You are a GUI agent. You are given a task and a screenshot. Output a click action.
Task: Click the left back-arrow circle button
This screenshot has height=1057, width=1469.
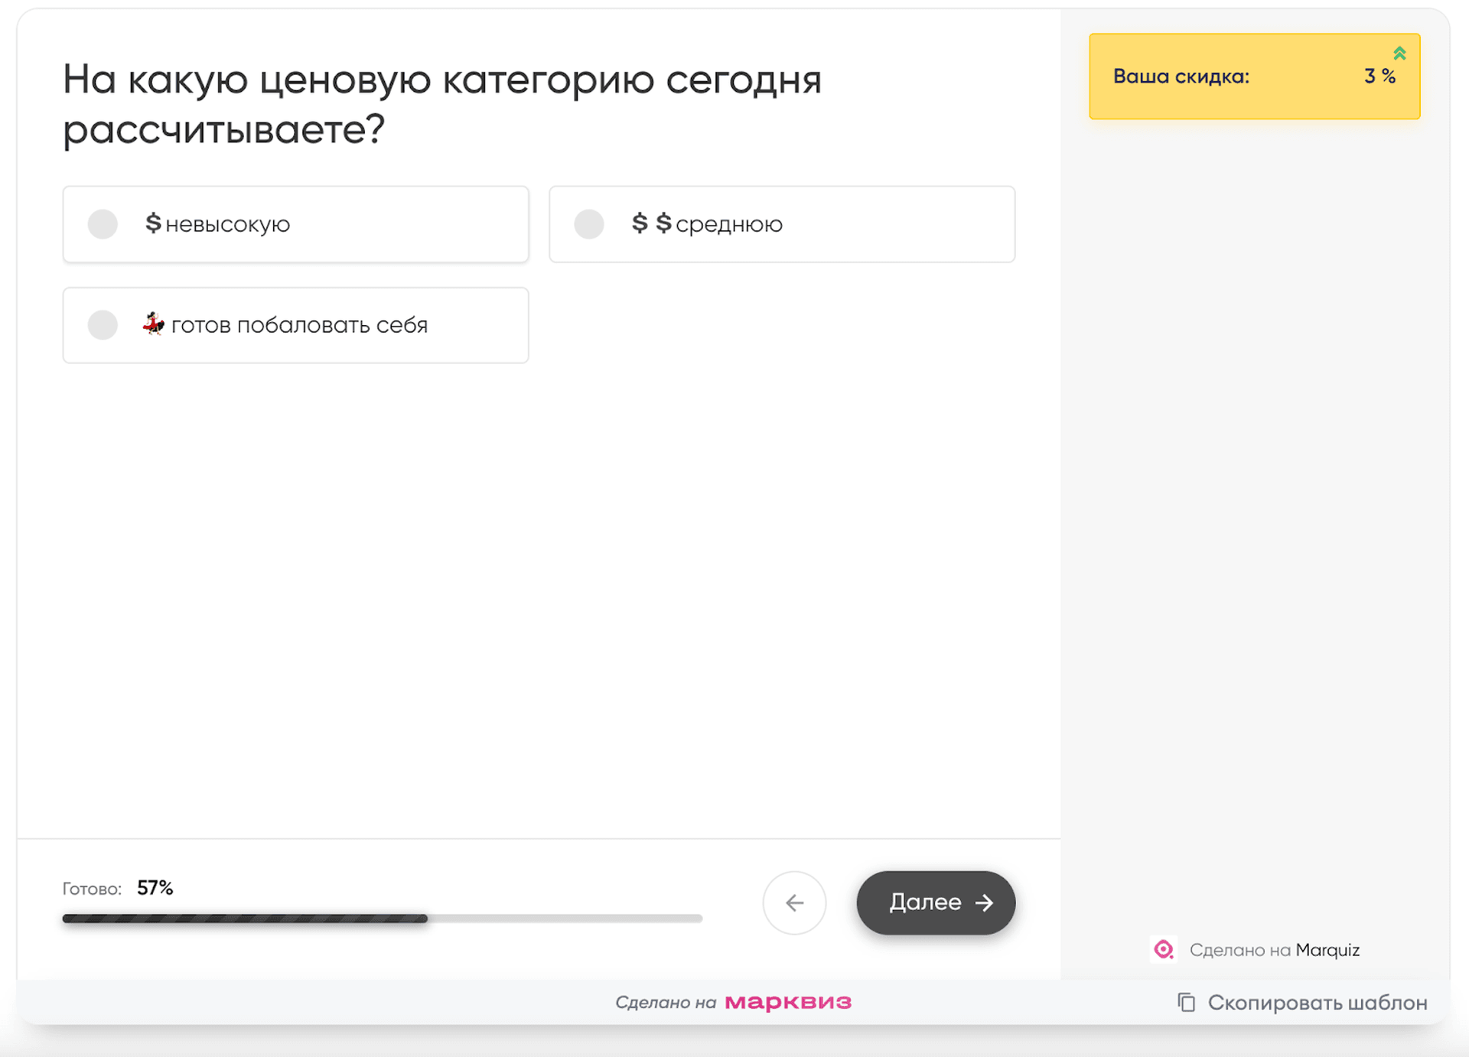(794, 903)
